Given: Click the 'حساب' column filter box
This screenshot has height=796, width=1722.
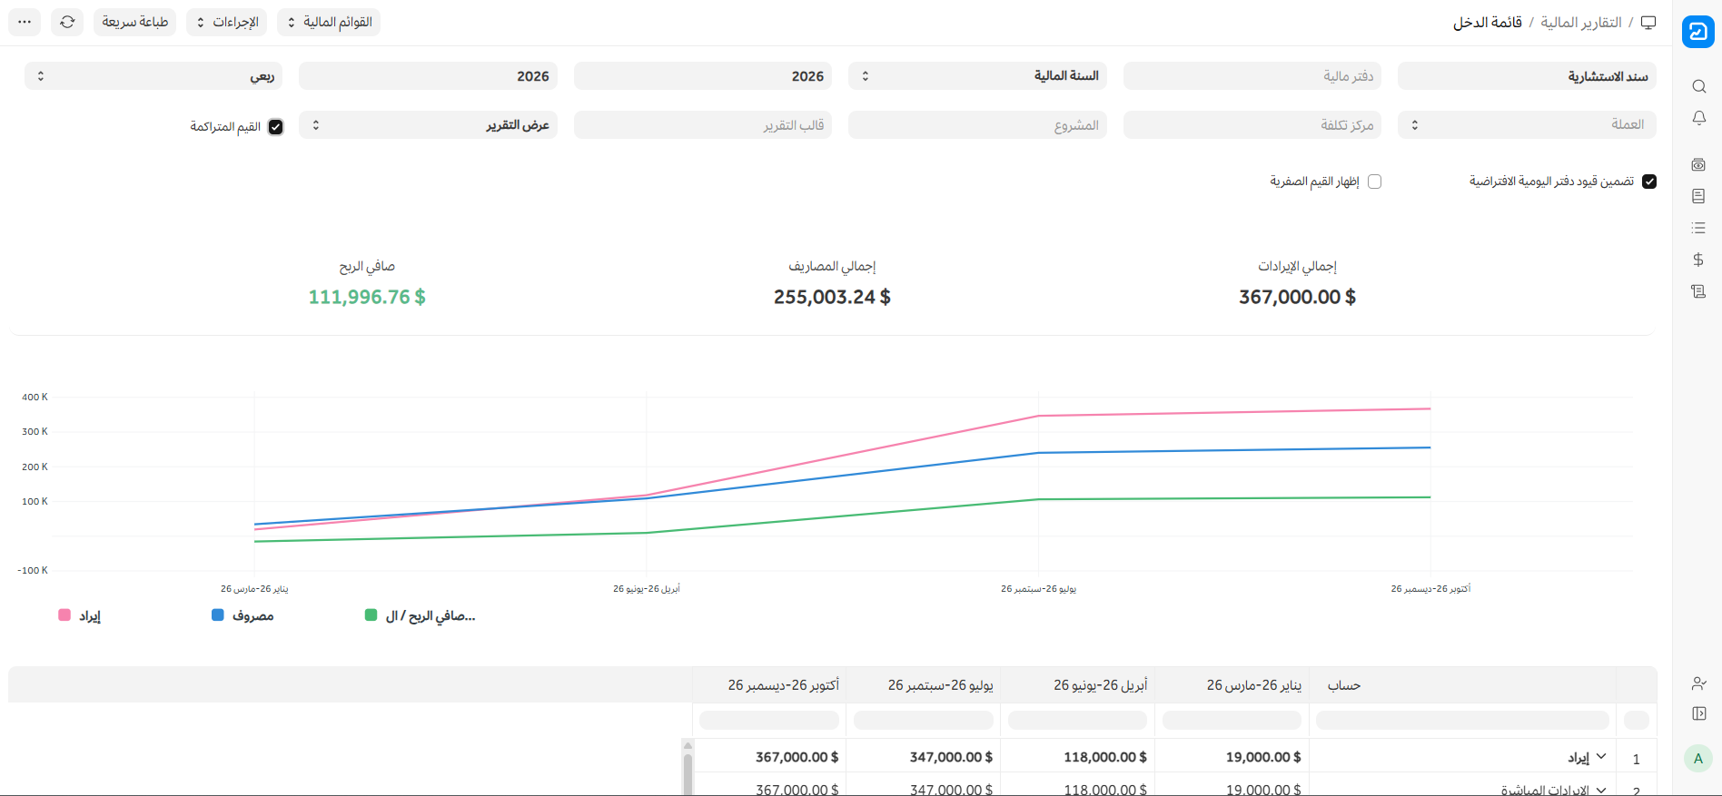Looking at the screenshot, I should click(x=1462, y=721).
